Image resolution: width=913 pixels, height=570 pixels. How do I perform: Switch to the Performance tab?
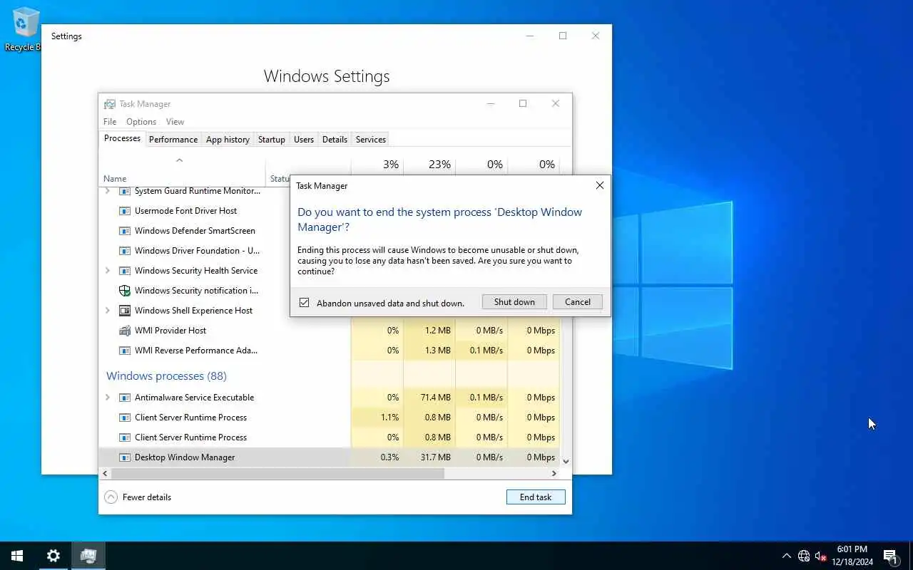pyautogui.click(x=173, y=140)
